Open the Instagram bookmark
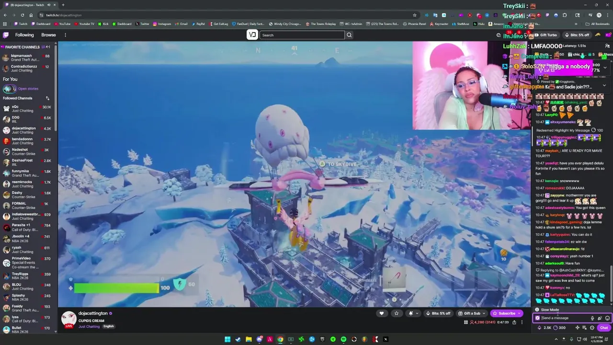Screen dimensions: 613x345 point(162,23)
